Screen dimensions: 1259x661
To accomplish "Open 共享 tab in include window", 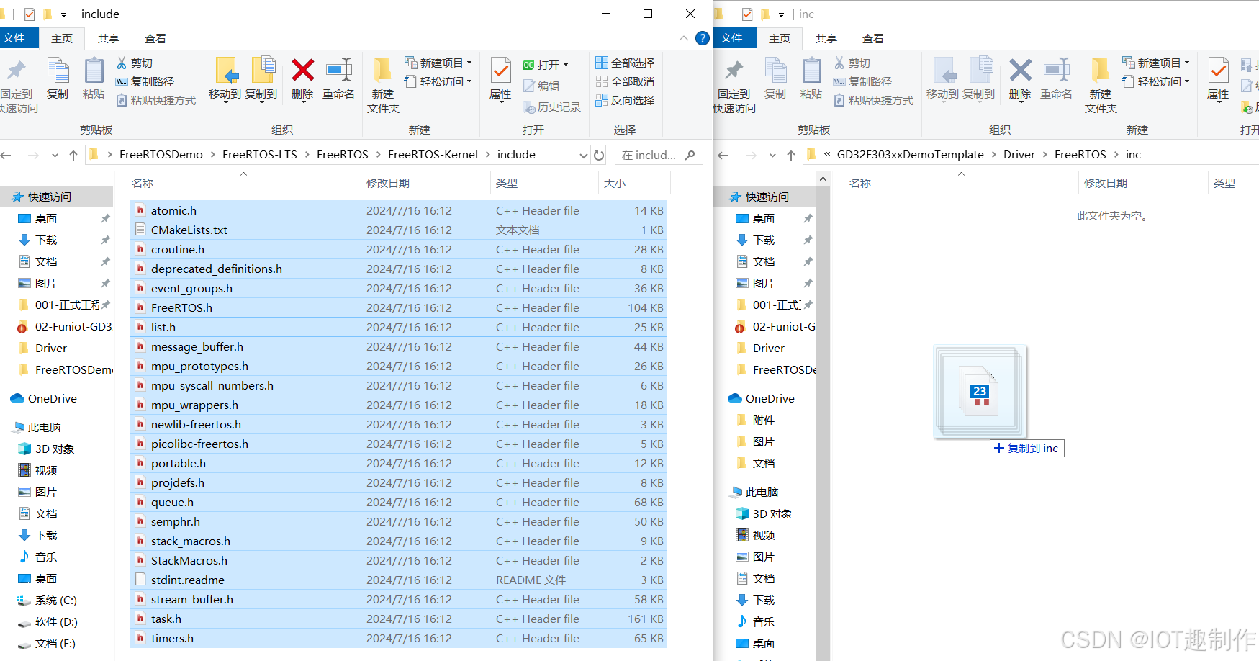I will point(109,38).
